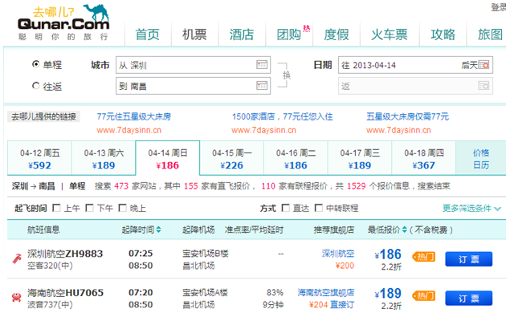The width and height of the screenshot is (510, 313).
Task: Click the ¥200 flagship store price
Action: click(345, 266)
